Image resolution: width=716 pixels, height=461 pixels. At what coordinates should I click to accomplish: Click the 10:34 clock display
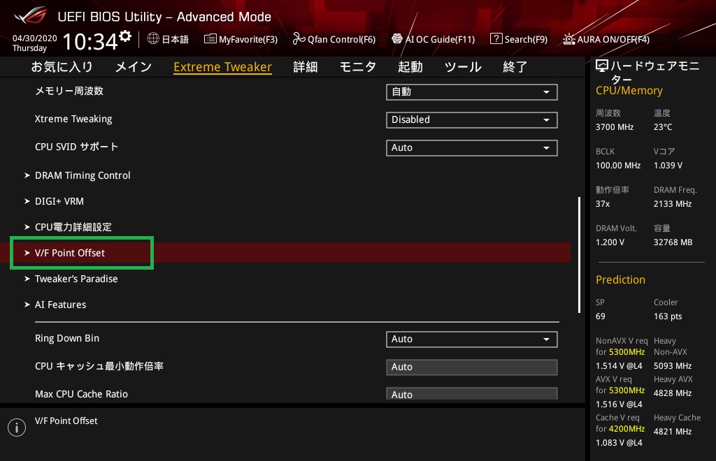click(x=90, y=41)
